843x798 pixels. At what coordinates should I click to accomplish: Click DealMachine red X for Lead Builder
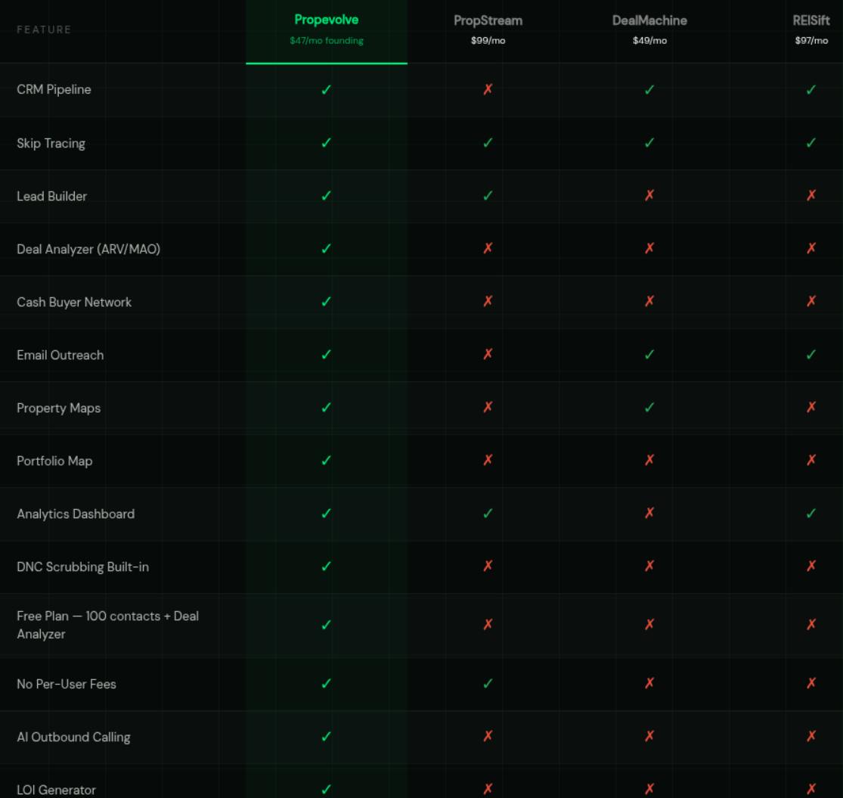tap(649, 195)
